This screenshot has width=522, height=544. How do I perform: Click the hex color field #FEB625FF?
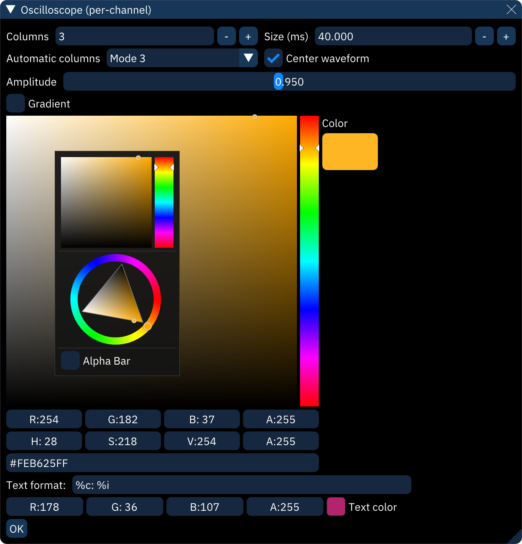coord(162,463)
